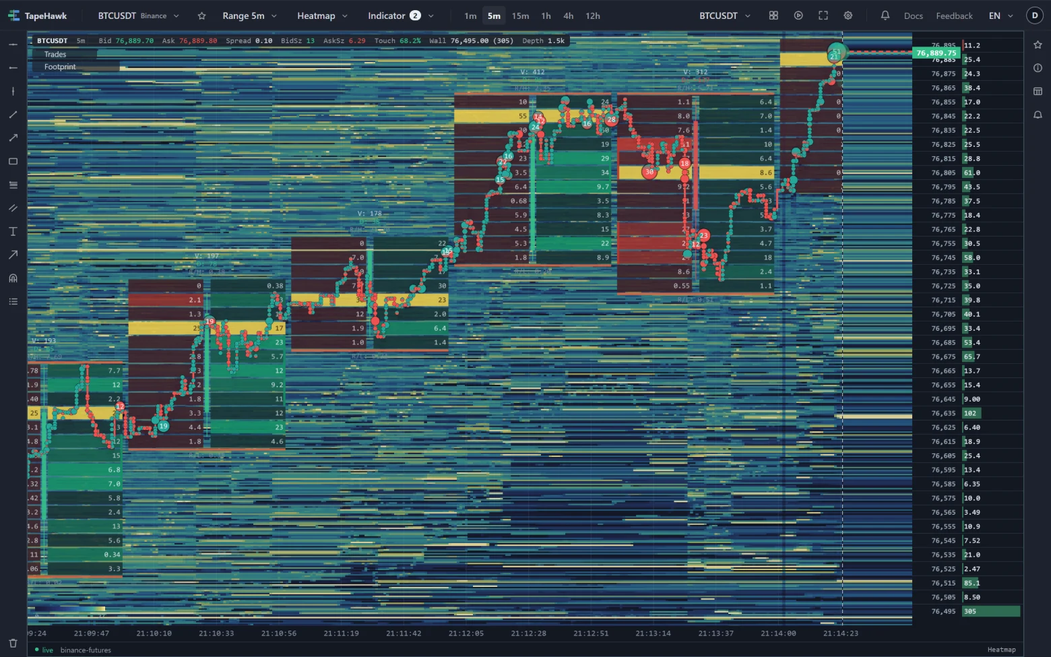1051x657 pixels.
Task: Open chart settings gear icon
Action: tap(848, 15)
